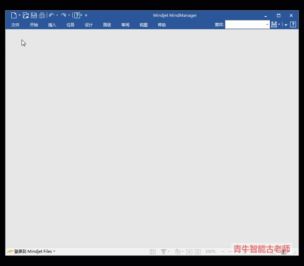Expand dropdown arrow next to quick toolbar Help icon
Screen dimensions: 304x266
[x=81, y=15]
